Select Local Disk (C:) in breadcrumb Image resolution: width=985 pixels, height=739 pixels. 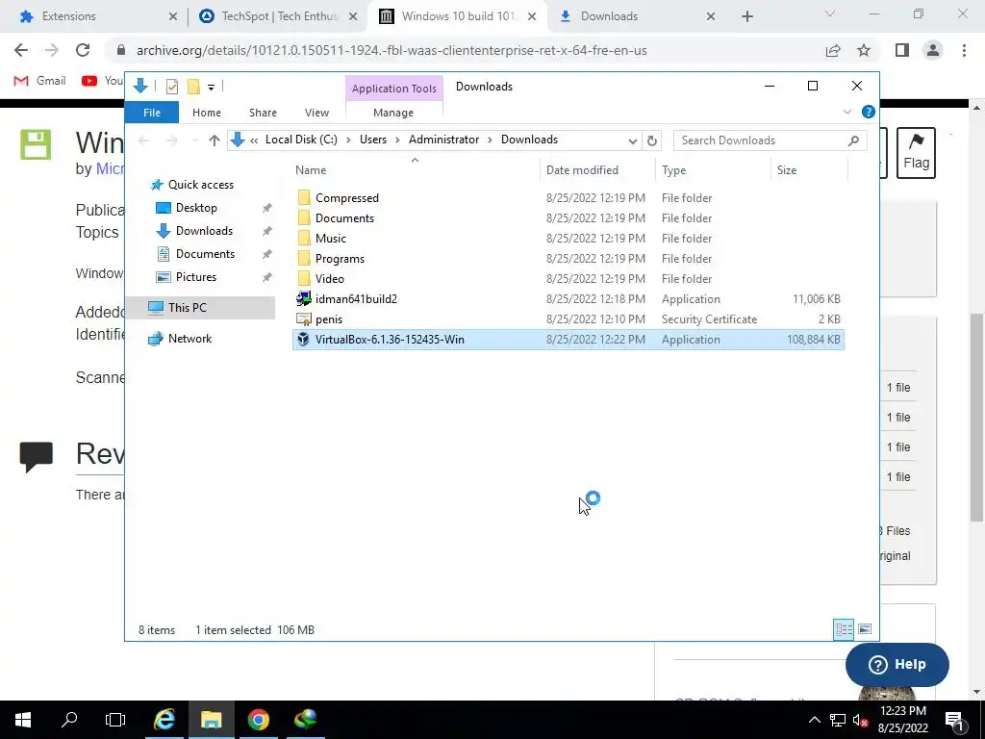301,140
